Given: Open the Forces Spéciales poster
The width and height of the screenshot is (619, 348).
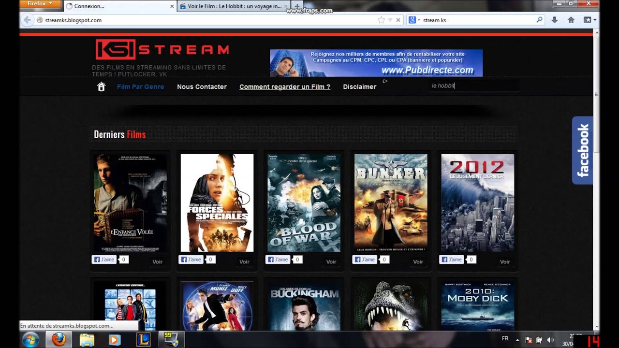Looking at the screenshot, I should click(x=217, y=203).
